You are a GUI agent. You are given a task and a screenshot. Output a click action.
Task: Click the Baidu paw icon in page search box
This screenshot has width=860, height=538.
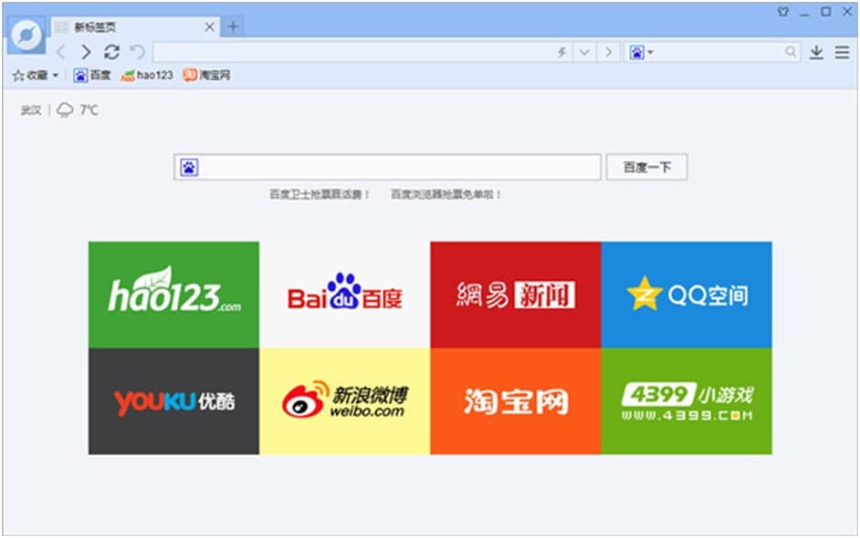[189, 167]
